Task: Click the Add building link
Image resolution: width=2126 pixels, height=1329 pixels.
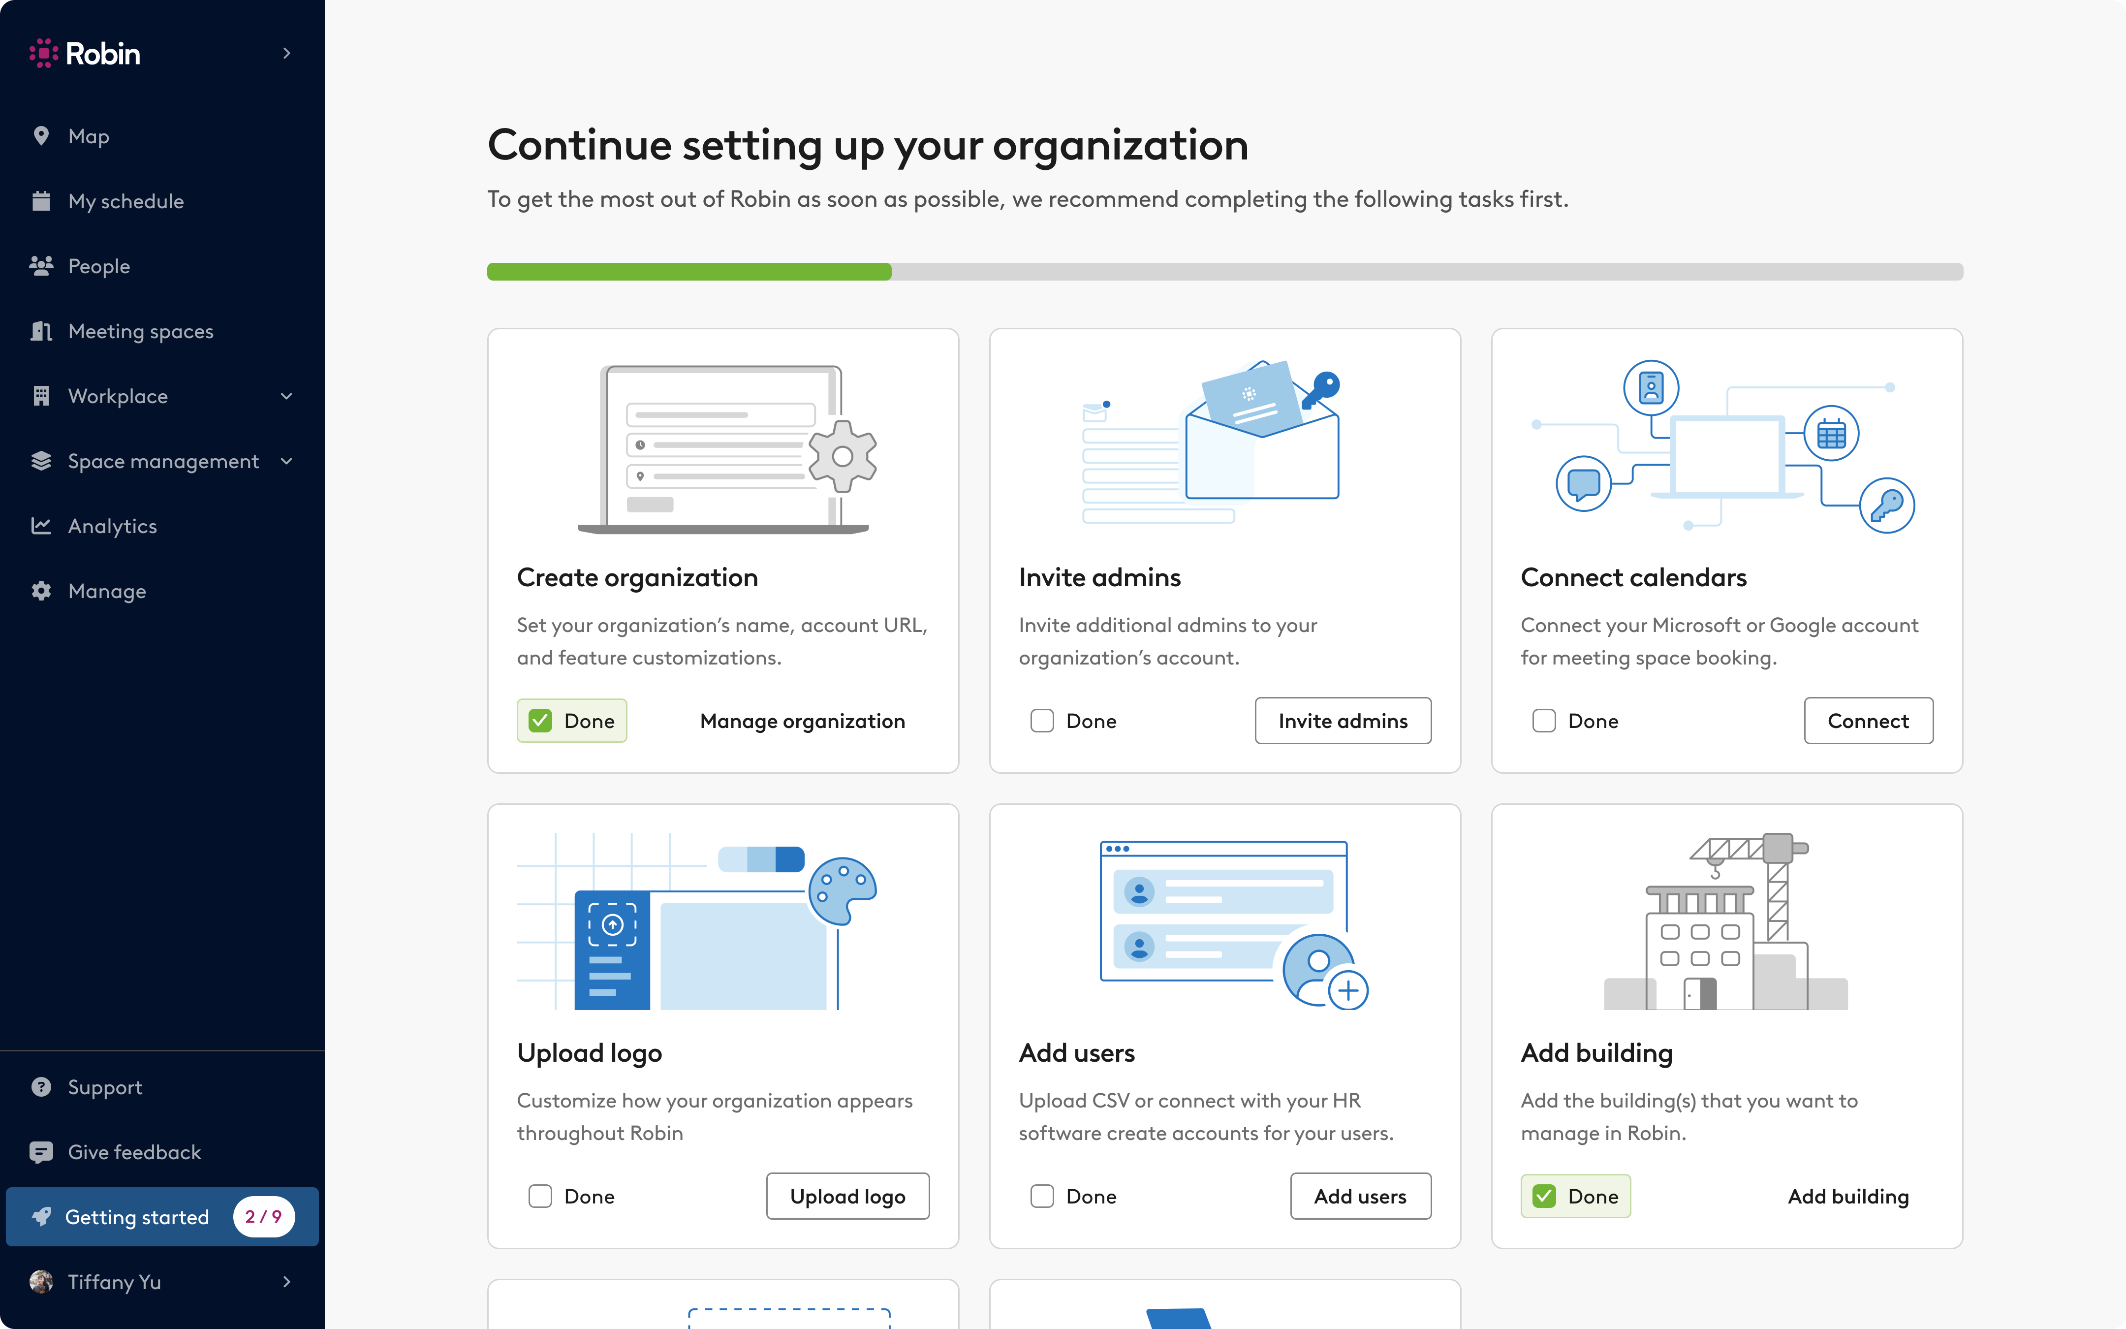Action: (x=1848, y=1196)
